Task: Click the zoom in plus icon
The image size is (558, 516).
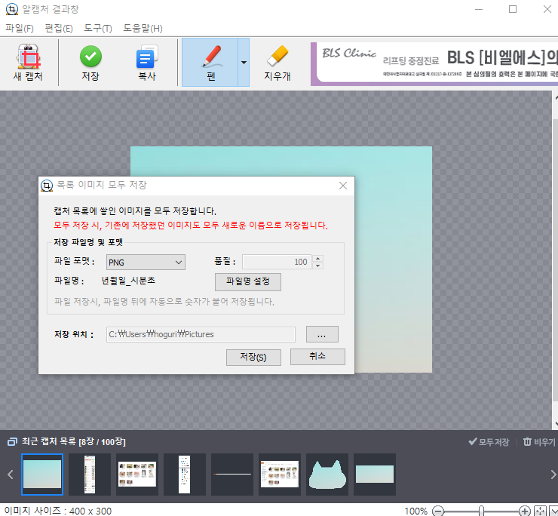Action: click(525, 511)
